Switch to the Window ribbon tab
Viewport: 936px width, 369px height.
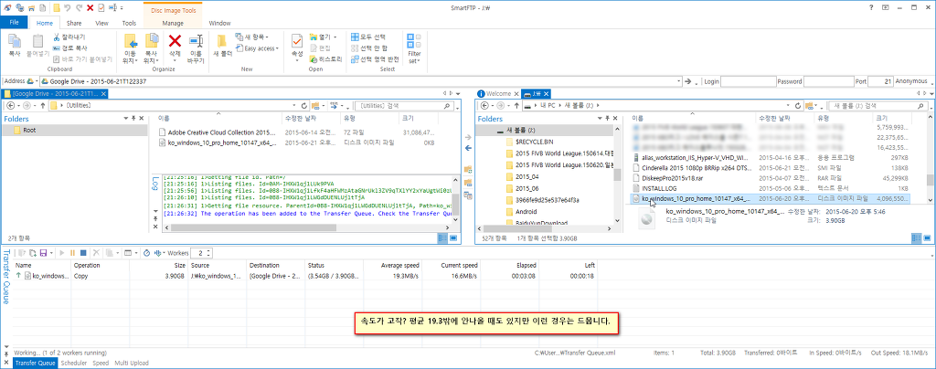tap(219, 23)
